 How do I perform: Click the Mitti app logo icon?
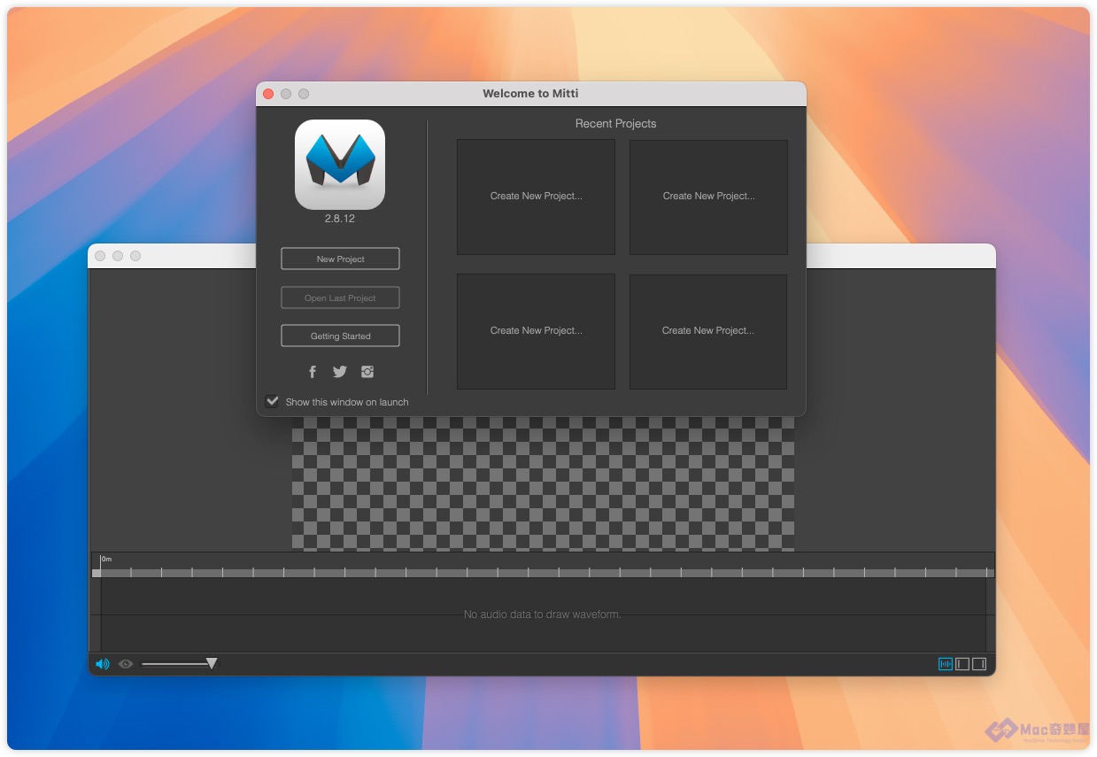click(x=340, y=165)
